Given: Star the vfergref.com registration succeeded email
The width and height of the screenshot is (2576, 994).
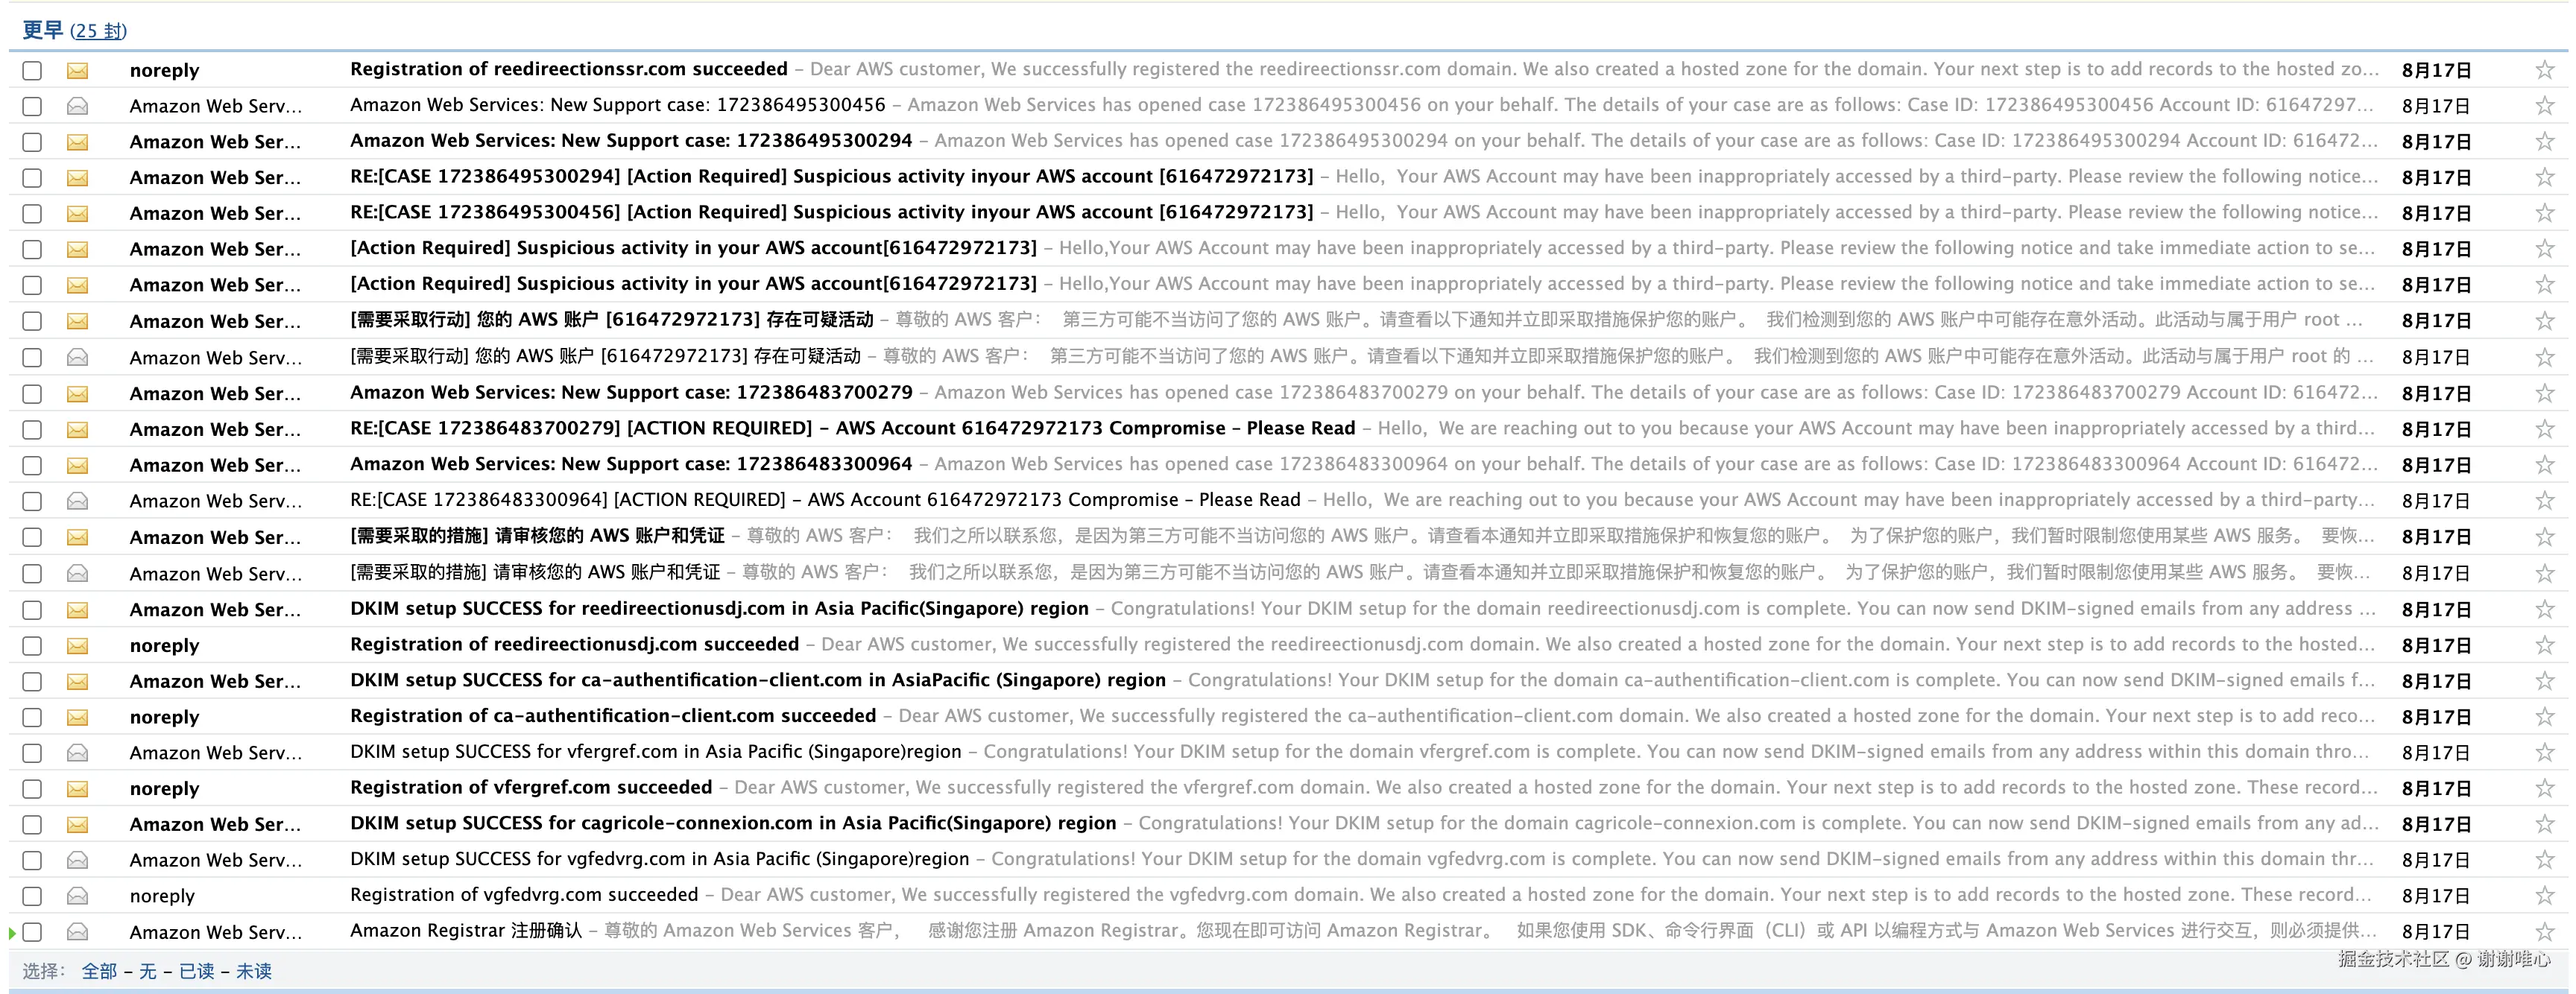Looking at the screenshot, I should click(2544, 788).
